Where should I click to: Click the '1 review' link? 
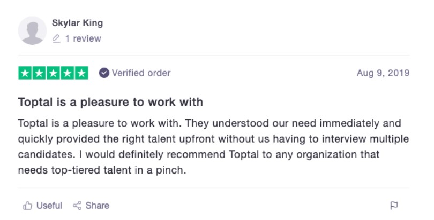(x=83, y=38)
